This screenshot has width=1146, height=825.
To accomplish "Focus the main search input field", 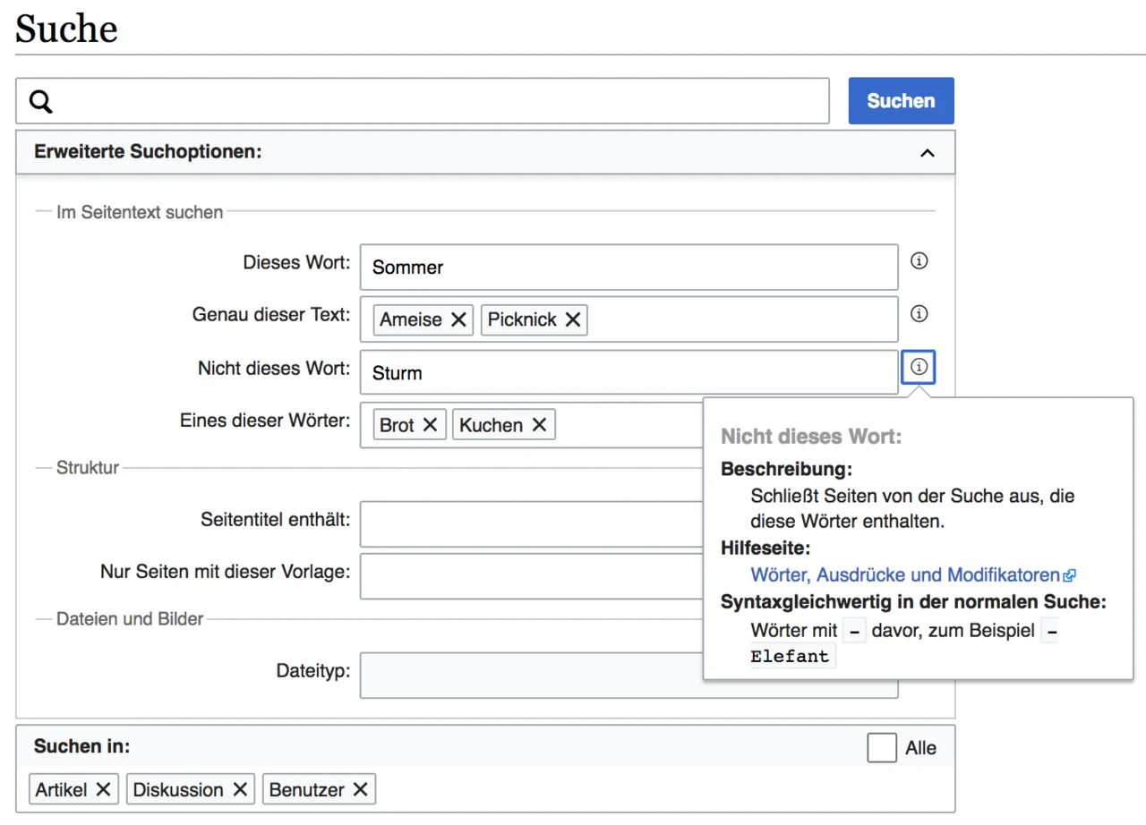I will click(x=439, y=101).
